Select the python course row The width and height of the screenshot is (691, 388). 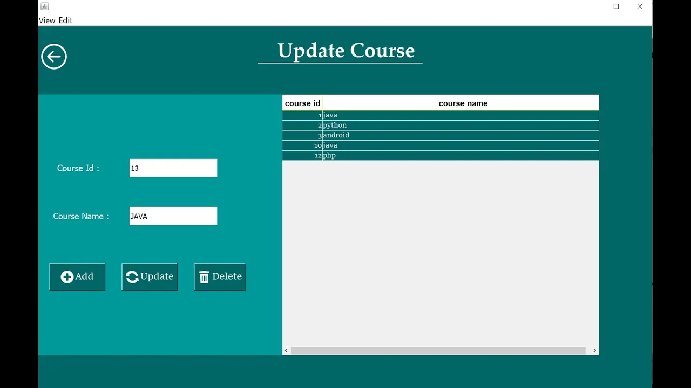point(441,125)
